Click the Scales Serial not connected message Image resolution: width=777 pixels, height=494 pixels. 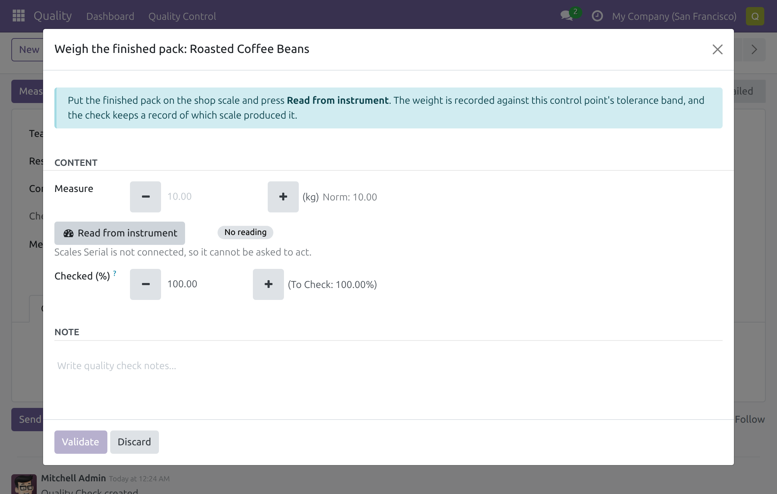(x=183, y=252)
